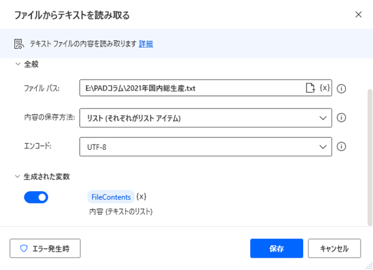Viewport: 373px width, 270px height.
Task: Open the 詳細 link
Action: pyautogui.click(x=146, y=44)
